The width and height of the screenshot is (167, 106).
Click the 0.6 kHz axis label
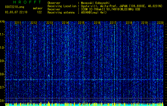tap(2, 101)
